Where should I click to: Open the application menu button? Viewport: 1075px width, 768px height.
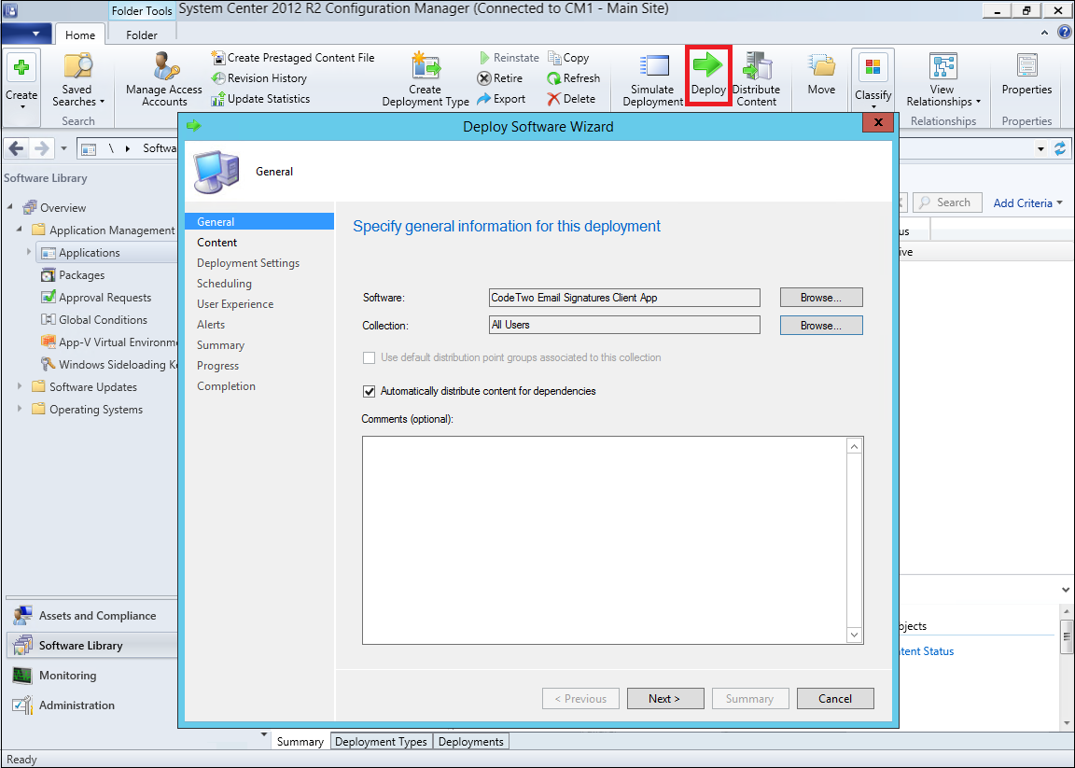[x=27, y=34]
